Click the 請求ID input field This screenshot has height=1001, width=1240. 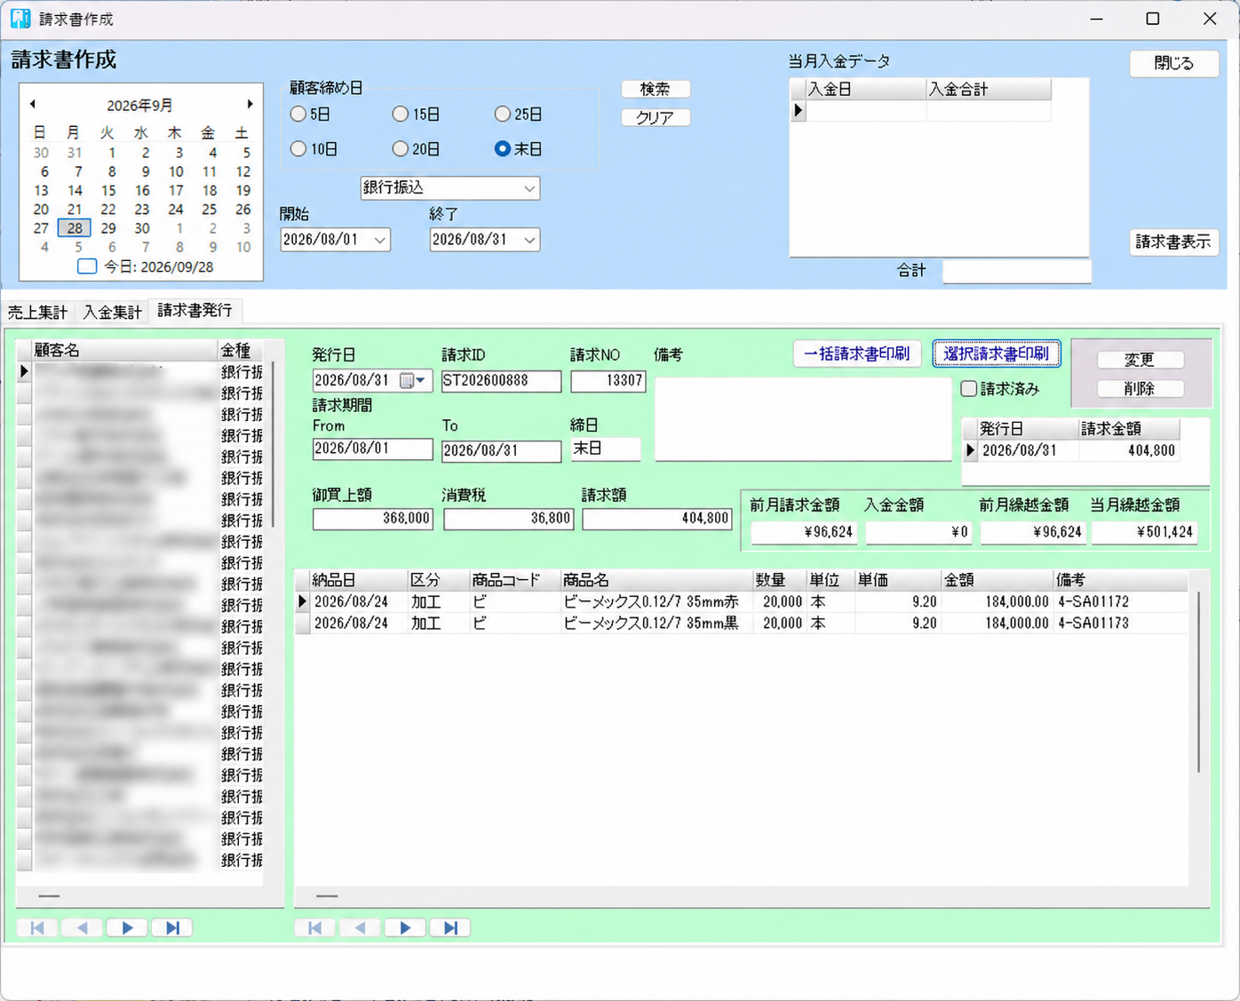click(x=502, y=381)
